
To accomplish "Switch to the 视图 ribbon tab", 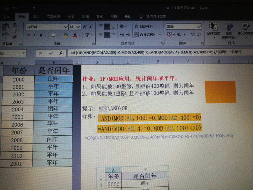I will tap(114, 17).
